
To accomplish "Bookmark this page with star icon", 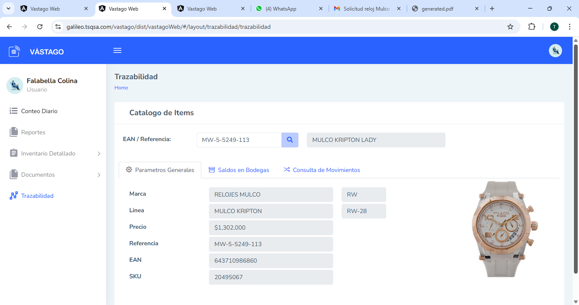I will coord(510,27).
